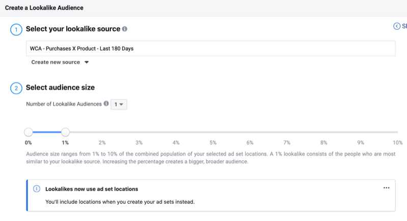This screenshot has width=407, height=221.
Task: Set audience size slider to 10%
Action: click(x=397, y=132)
